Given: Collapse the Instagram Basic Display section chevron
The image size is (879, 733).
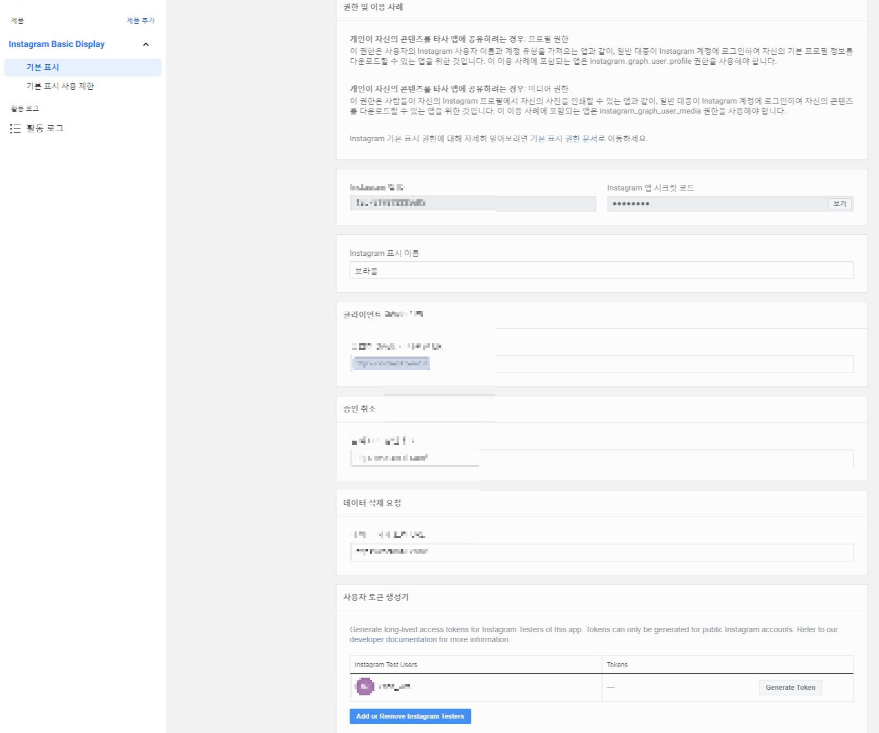Looking at the screenshot, I should (146, 44).
